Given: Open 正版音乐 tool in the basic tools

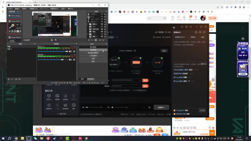Looking at the screenshot, I should click(x=65, y=97).
